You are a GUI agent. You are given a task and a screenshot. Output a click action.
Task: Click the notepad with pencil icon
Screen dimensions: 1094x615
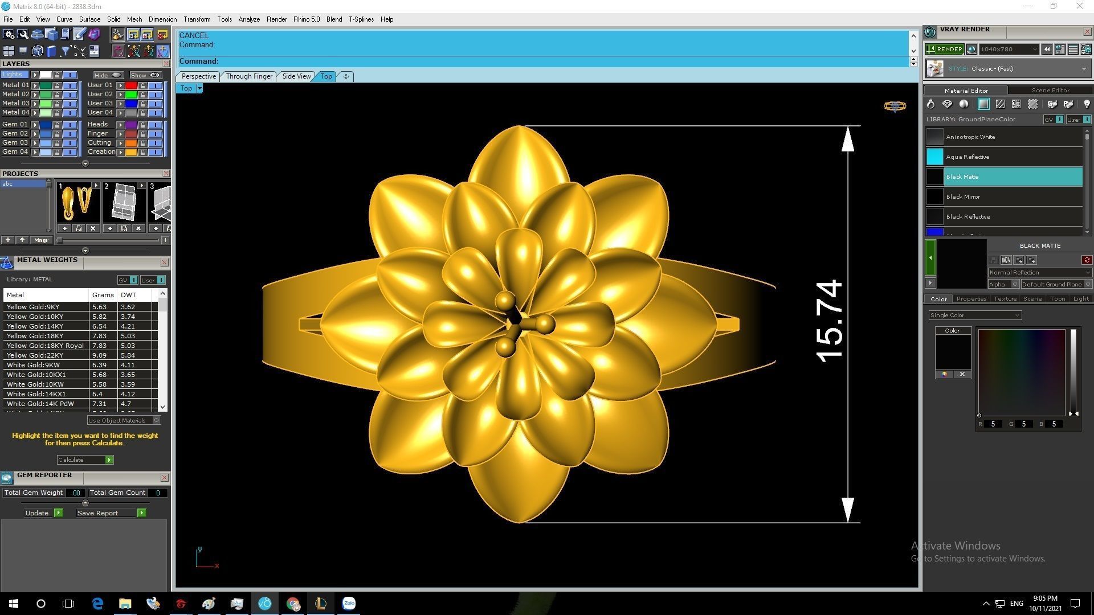pos(79,35)
